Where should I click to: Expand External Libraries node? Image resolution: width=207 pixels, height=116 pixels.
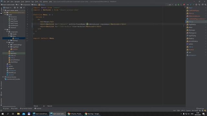pyautogui.click(x=3, y=77)
